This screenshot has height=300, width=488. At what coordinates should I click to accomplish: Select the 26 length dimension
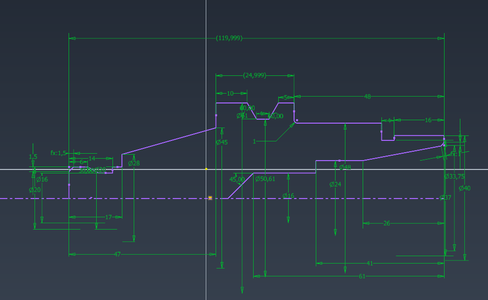click(x=386, y=223)
